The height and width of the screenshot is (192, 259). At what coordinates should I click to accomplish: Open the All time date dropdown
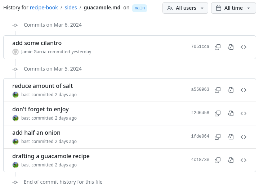pos(233,8)
